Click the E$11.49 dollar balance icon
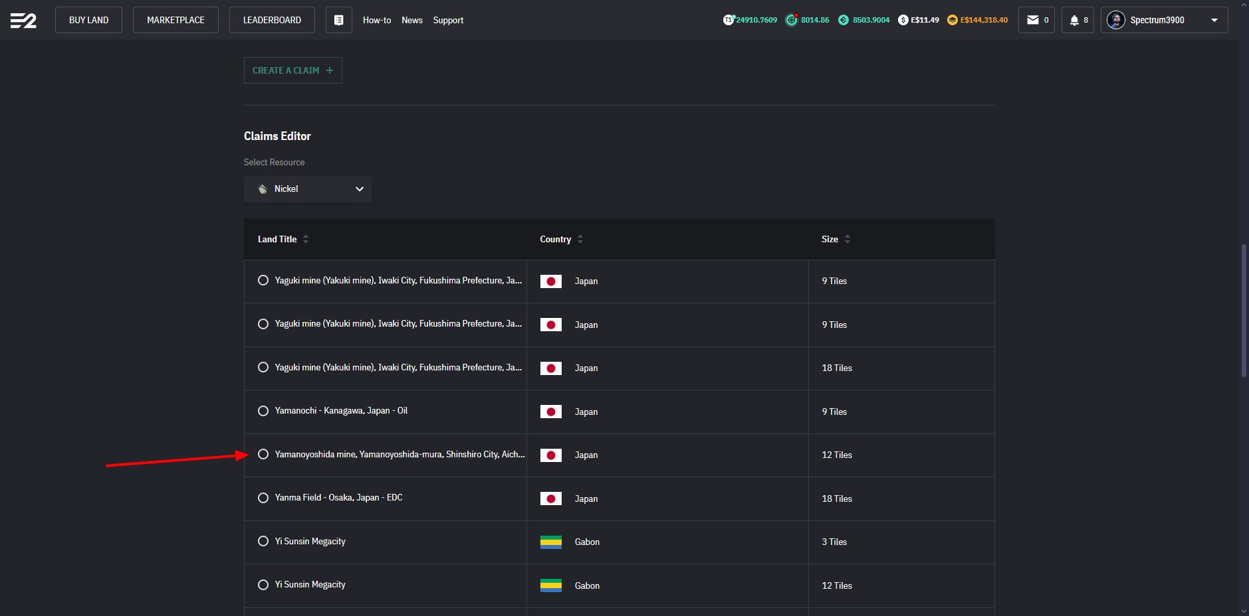The width and height of the screenshot is (1249, 616). pos(903,20)
